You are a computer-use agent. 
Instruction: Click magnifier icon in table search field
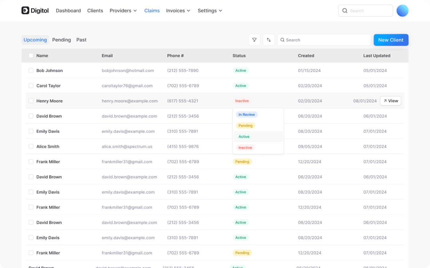point(282,40)
